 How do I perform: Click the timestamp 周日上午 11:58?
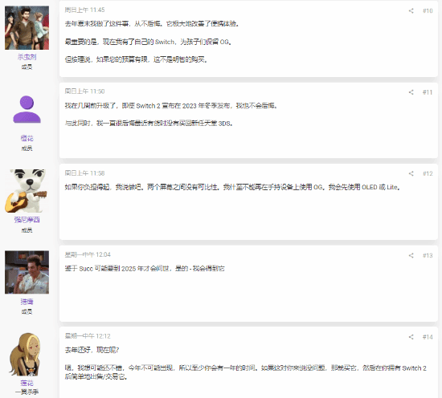pos(84,173)
